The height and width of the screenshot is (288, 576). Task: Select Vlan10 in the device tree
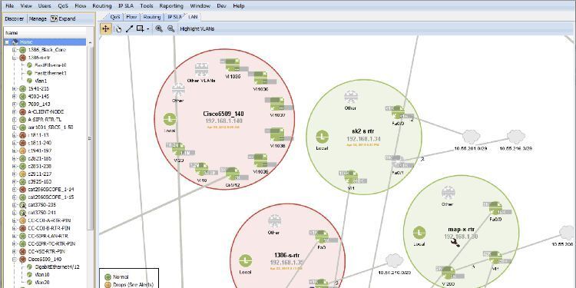pos(42,275)
